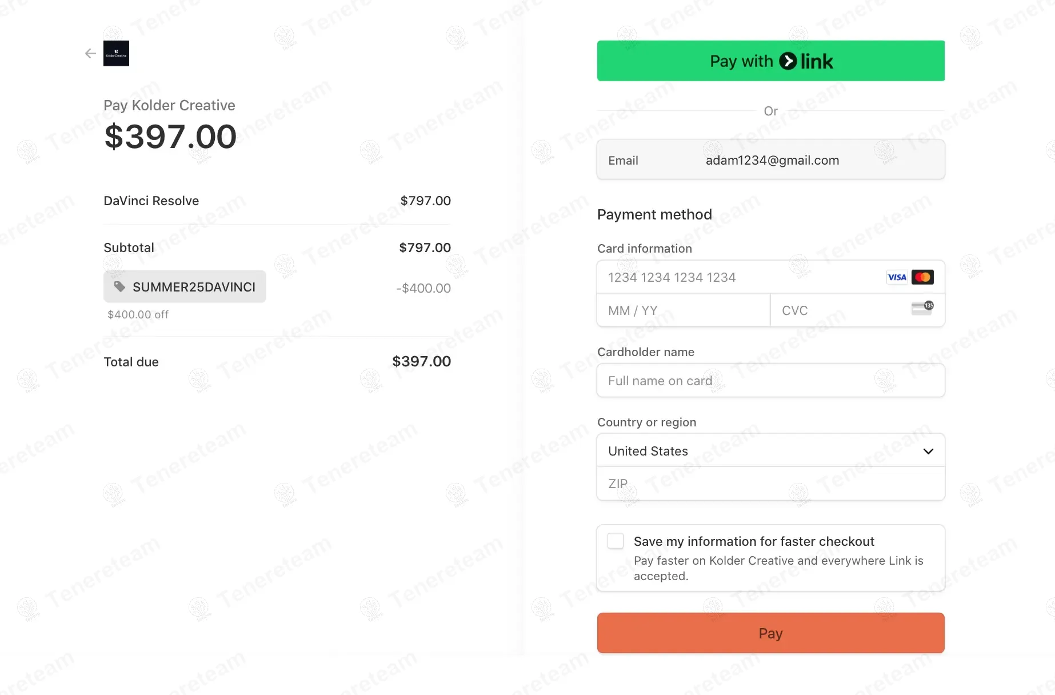
Task: Click the back arrow icon
Action: coord(90,54)
